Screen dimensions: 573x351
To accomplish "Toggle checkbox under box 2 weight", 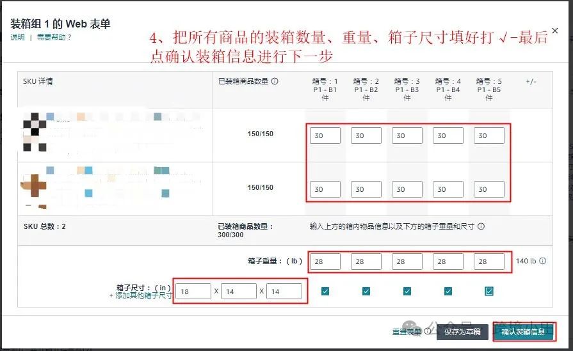I will point(366,291).
